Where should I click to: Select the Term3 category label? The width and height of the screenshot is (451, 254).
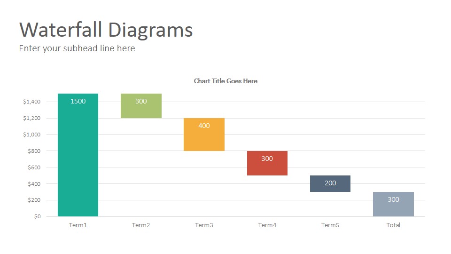pos(204,225)
